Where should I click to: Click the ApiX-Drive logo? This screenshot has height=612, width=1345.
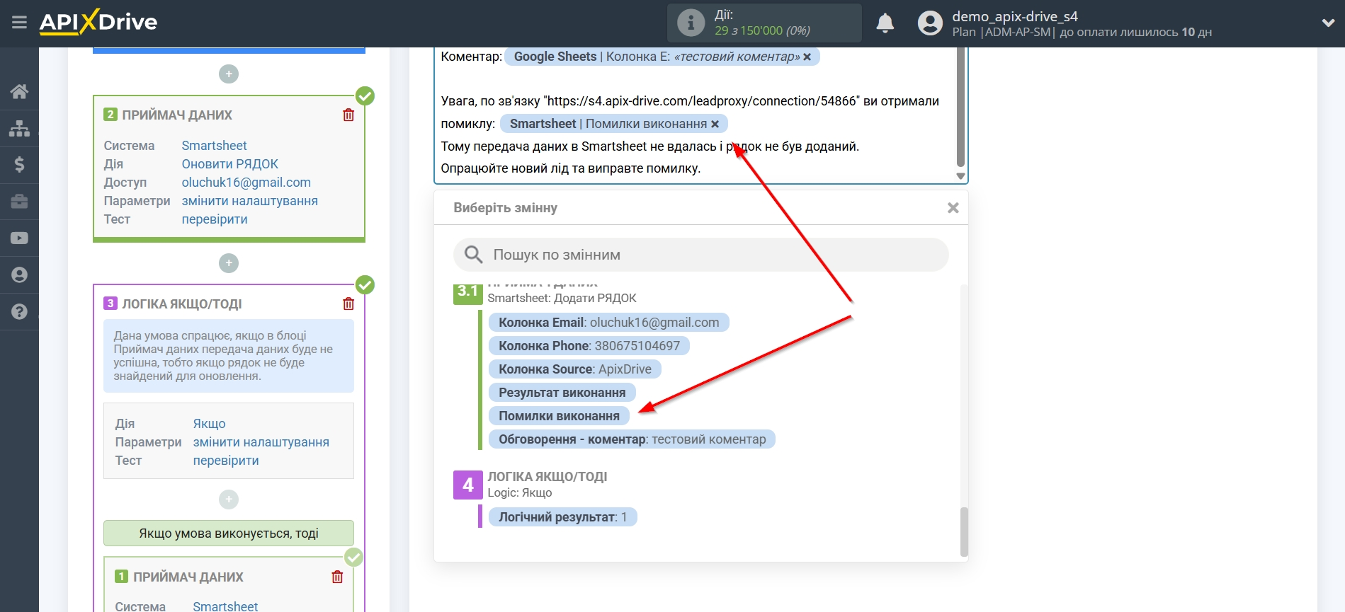click(x=98, y=22)
